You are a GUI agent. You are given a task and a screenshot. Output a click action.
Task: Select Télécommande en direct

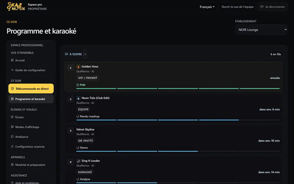[x=31, y=89]
